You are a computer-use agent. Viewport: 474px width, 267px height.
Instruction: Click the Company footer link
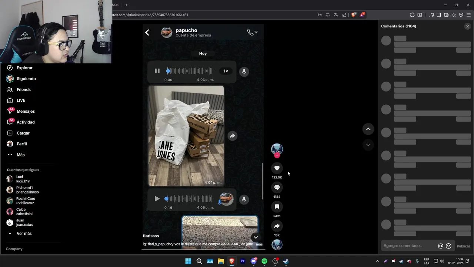point(14,249)
